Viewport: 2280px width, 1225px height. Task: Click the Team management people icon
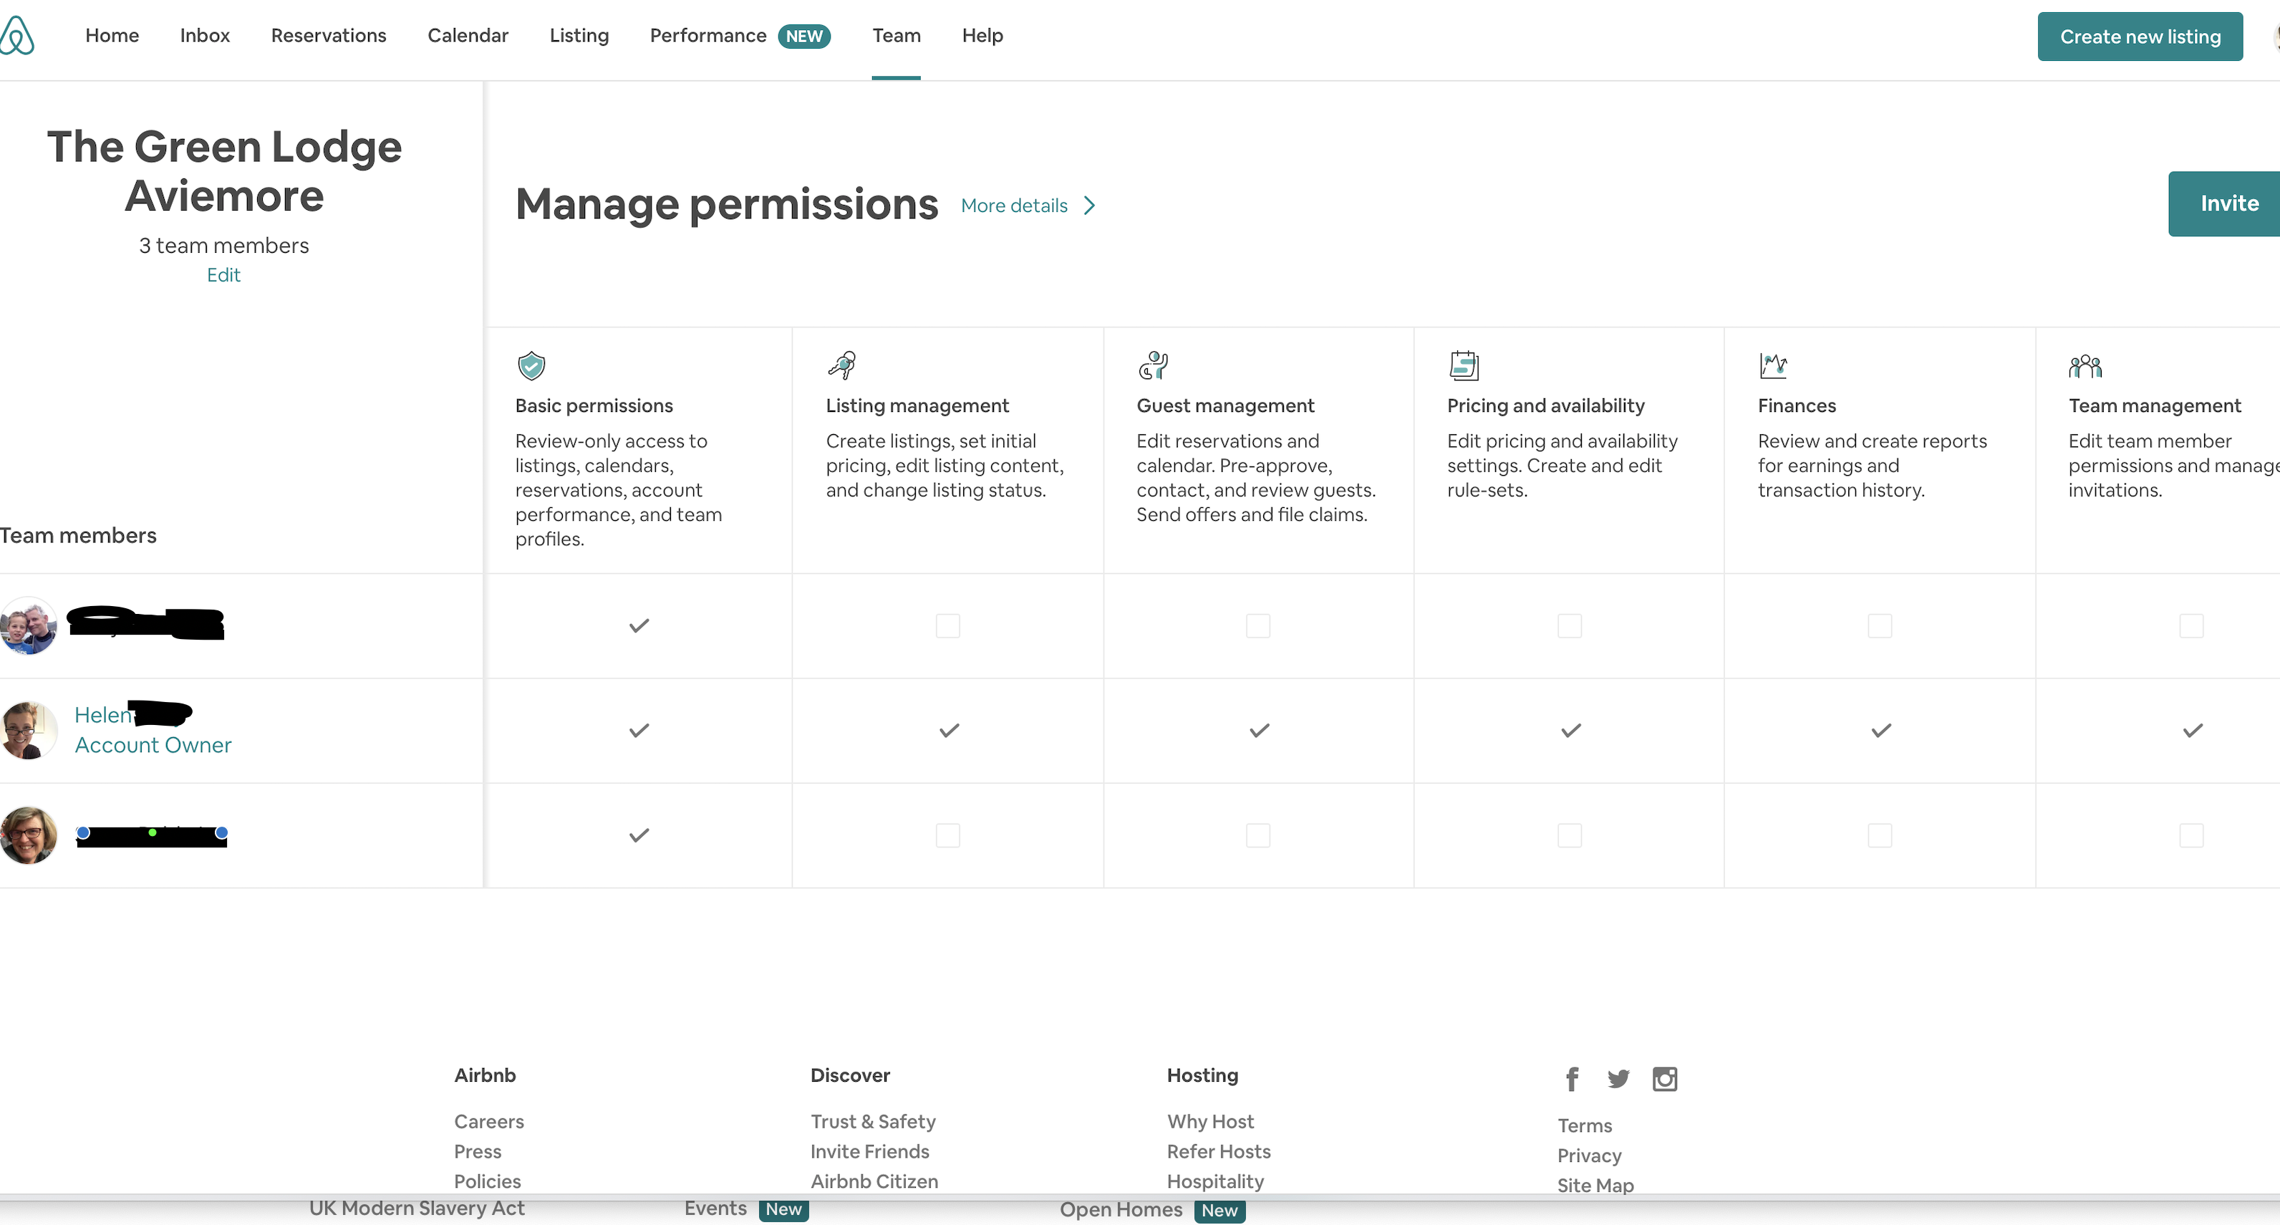click(2085, 365)
